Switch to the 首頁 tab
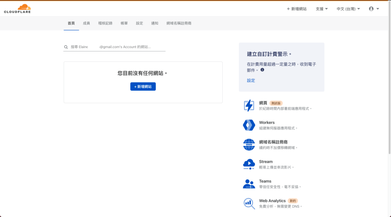Viewport: 391px width, 217px height. tap(71, 23)
